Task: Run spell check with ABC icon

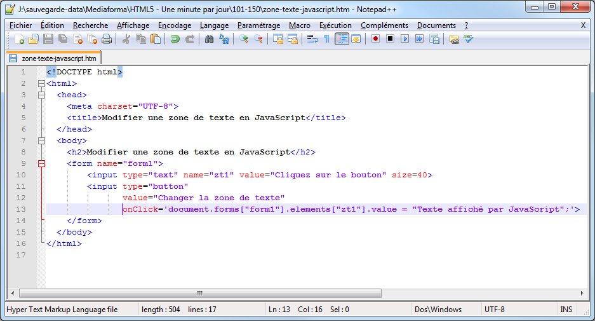Action: [x=469, y=39]
